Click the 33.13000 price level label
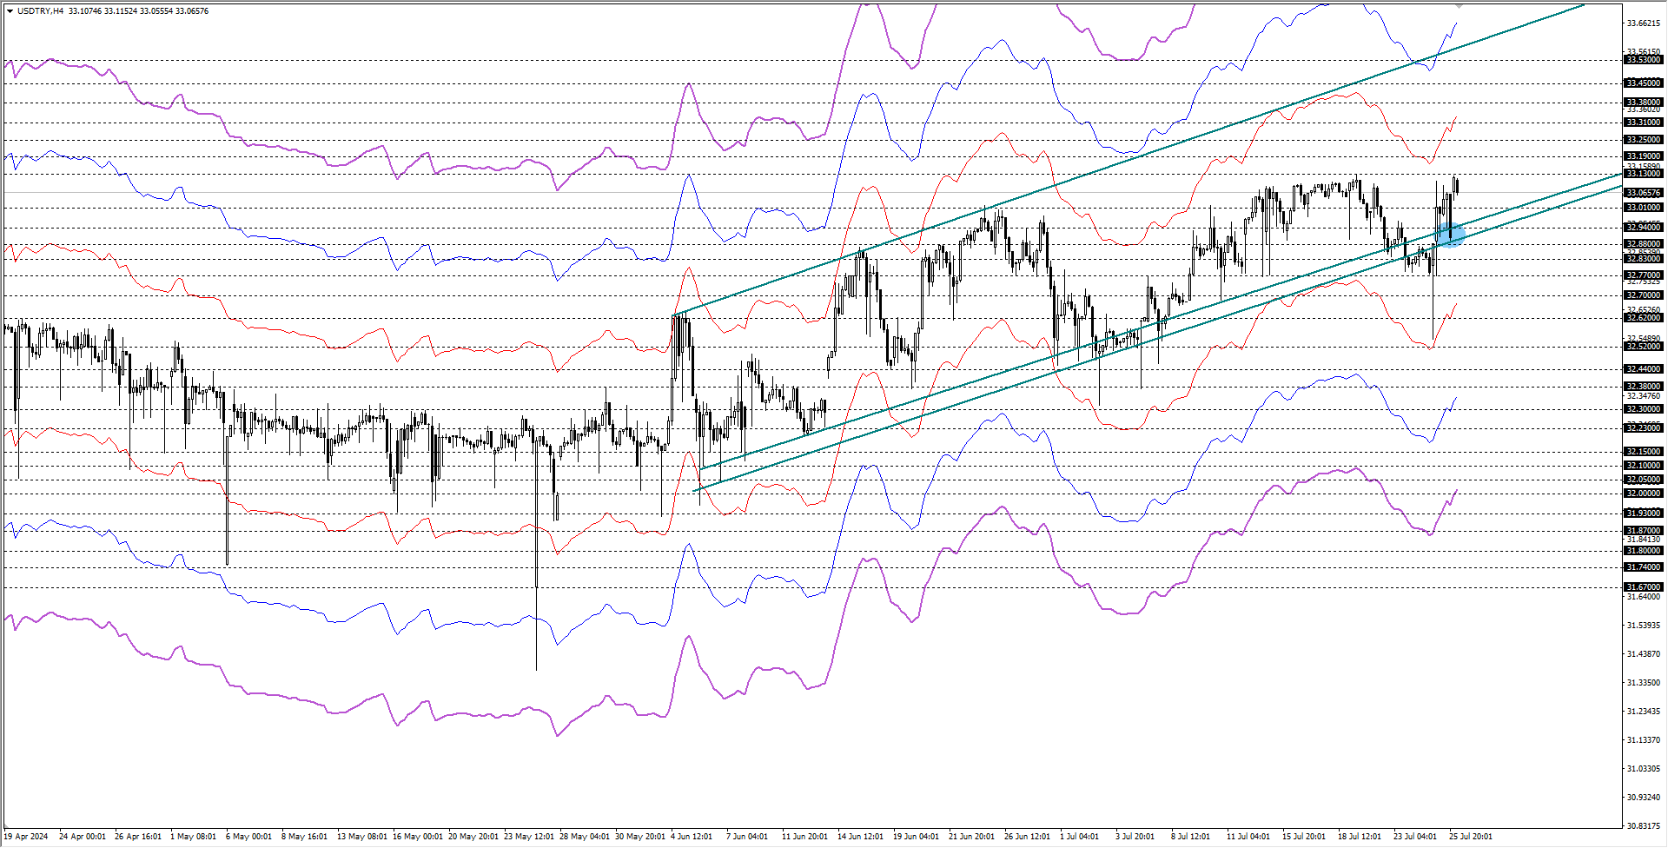1668x848 pixels. (x=1643, y=174)
